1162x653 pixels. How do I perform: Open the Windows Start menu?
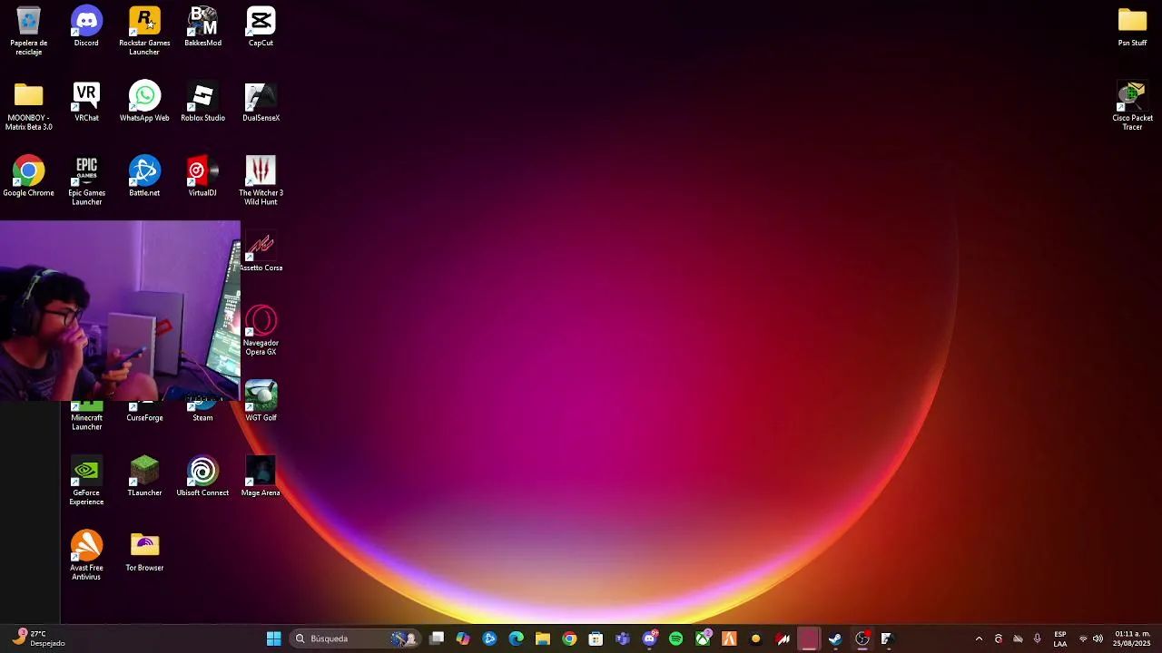pos(273,638)
